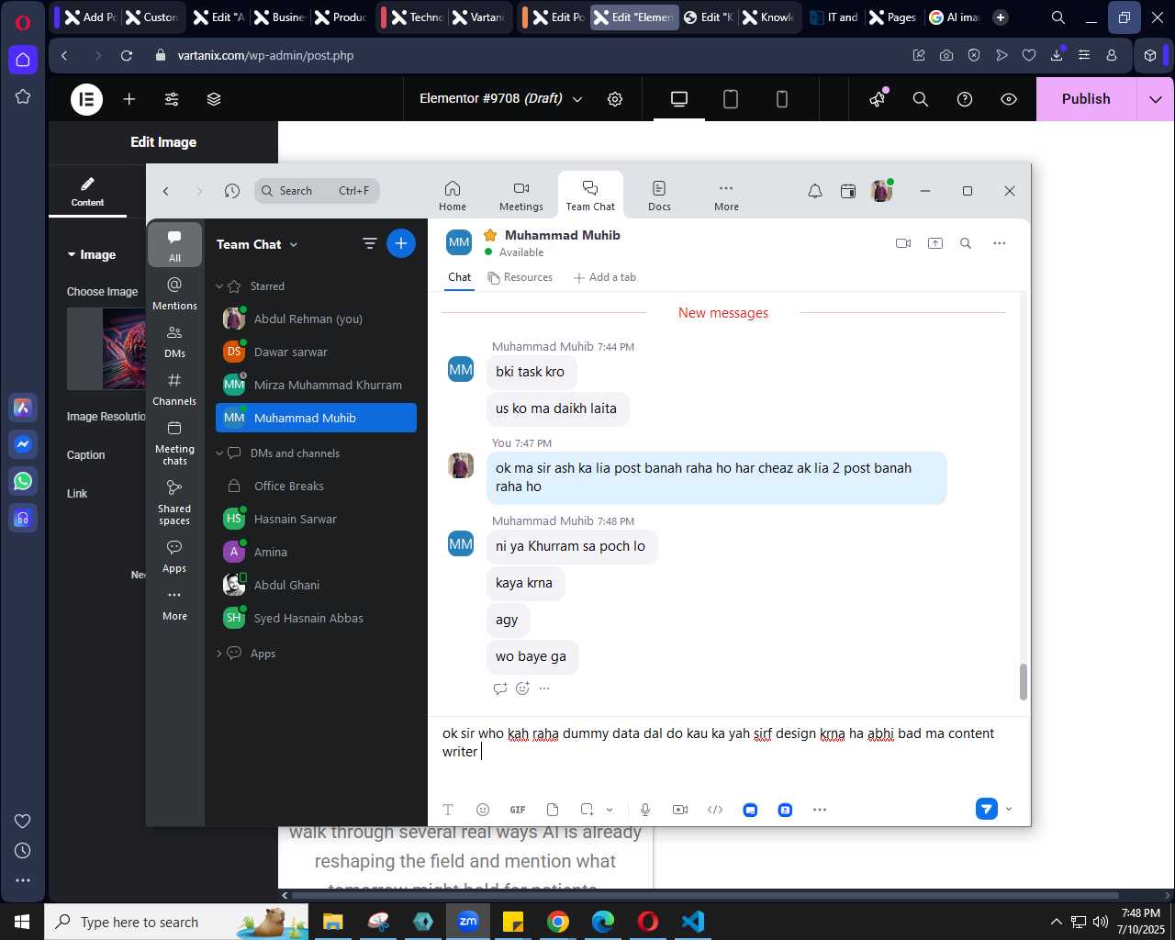This screenshot has width=1175, height=940.
Task: Toggle star on Muhammad Muhib chat
Action: click(x=490, y=235)
